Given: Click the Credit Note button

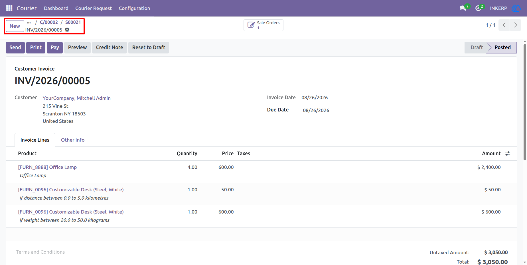Looking at the screenshot, I should pyautogui.click(x=110, y=47).
